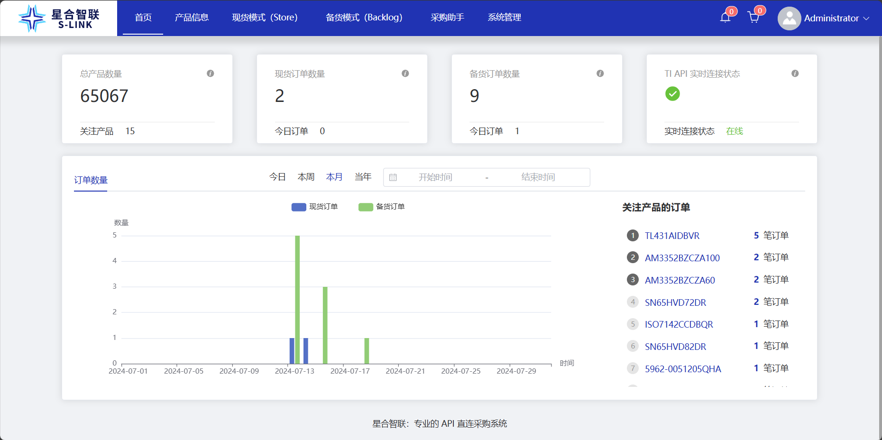Open product TL431AIDBVR link

pos(672,236)
